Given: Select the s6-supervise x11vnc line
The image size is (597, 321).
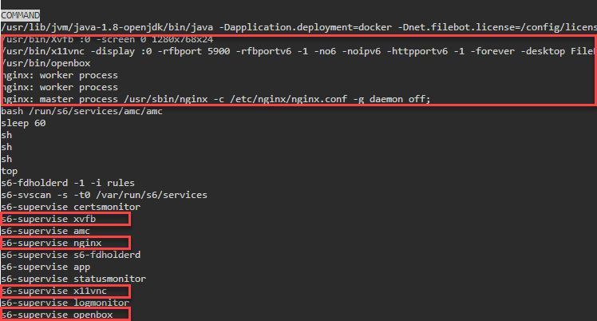Looking at the screenshot, I should tap(53, 291).
